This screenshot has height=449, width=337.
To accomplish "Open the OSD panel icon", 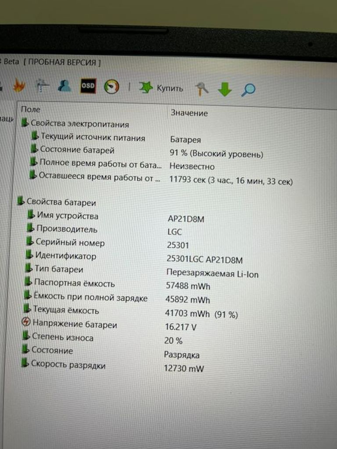I will [88, 86].
